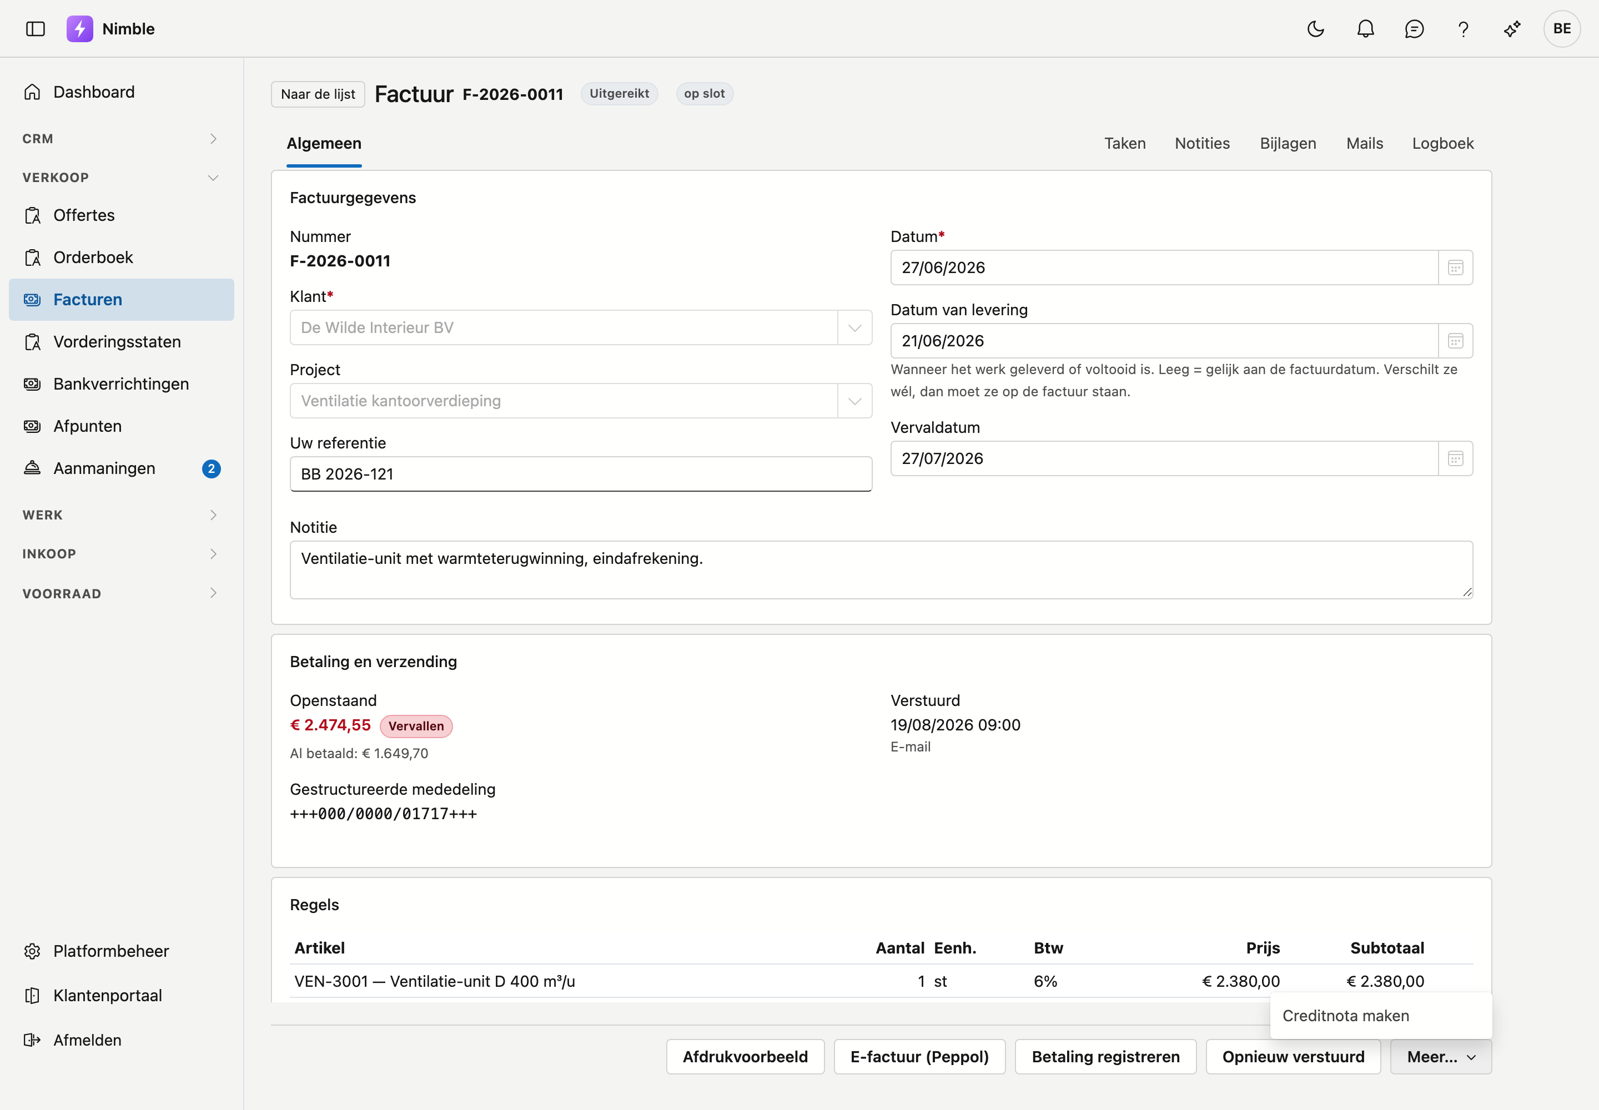This screenshot has height=1110, width=1599.
Task: Open Orderboek in sidebar
Action: click(x=121, y=258)
